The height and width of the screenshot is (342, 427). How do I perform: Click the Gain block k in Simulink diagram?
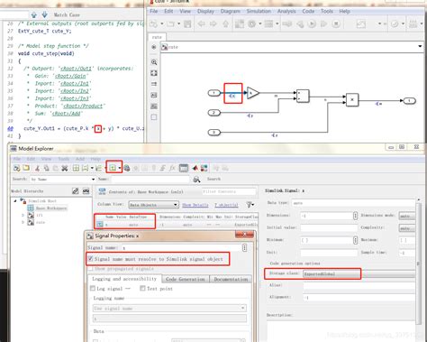(x=252, y=93)
